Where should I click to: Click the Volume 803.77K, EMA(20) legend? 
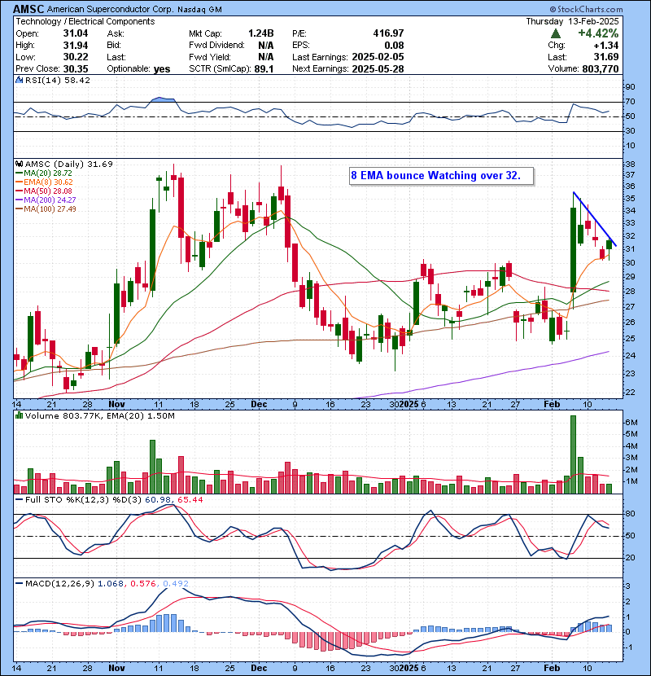tap(99, 416)
